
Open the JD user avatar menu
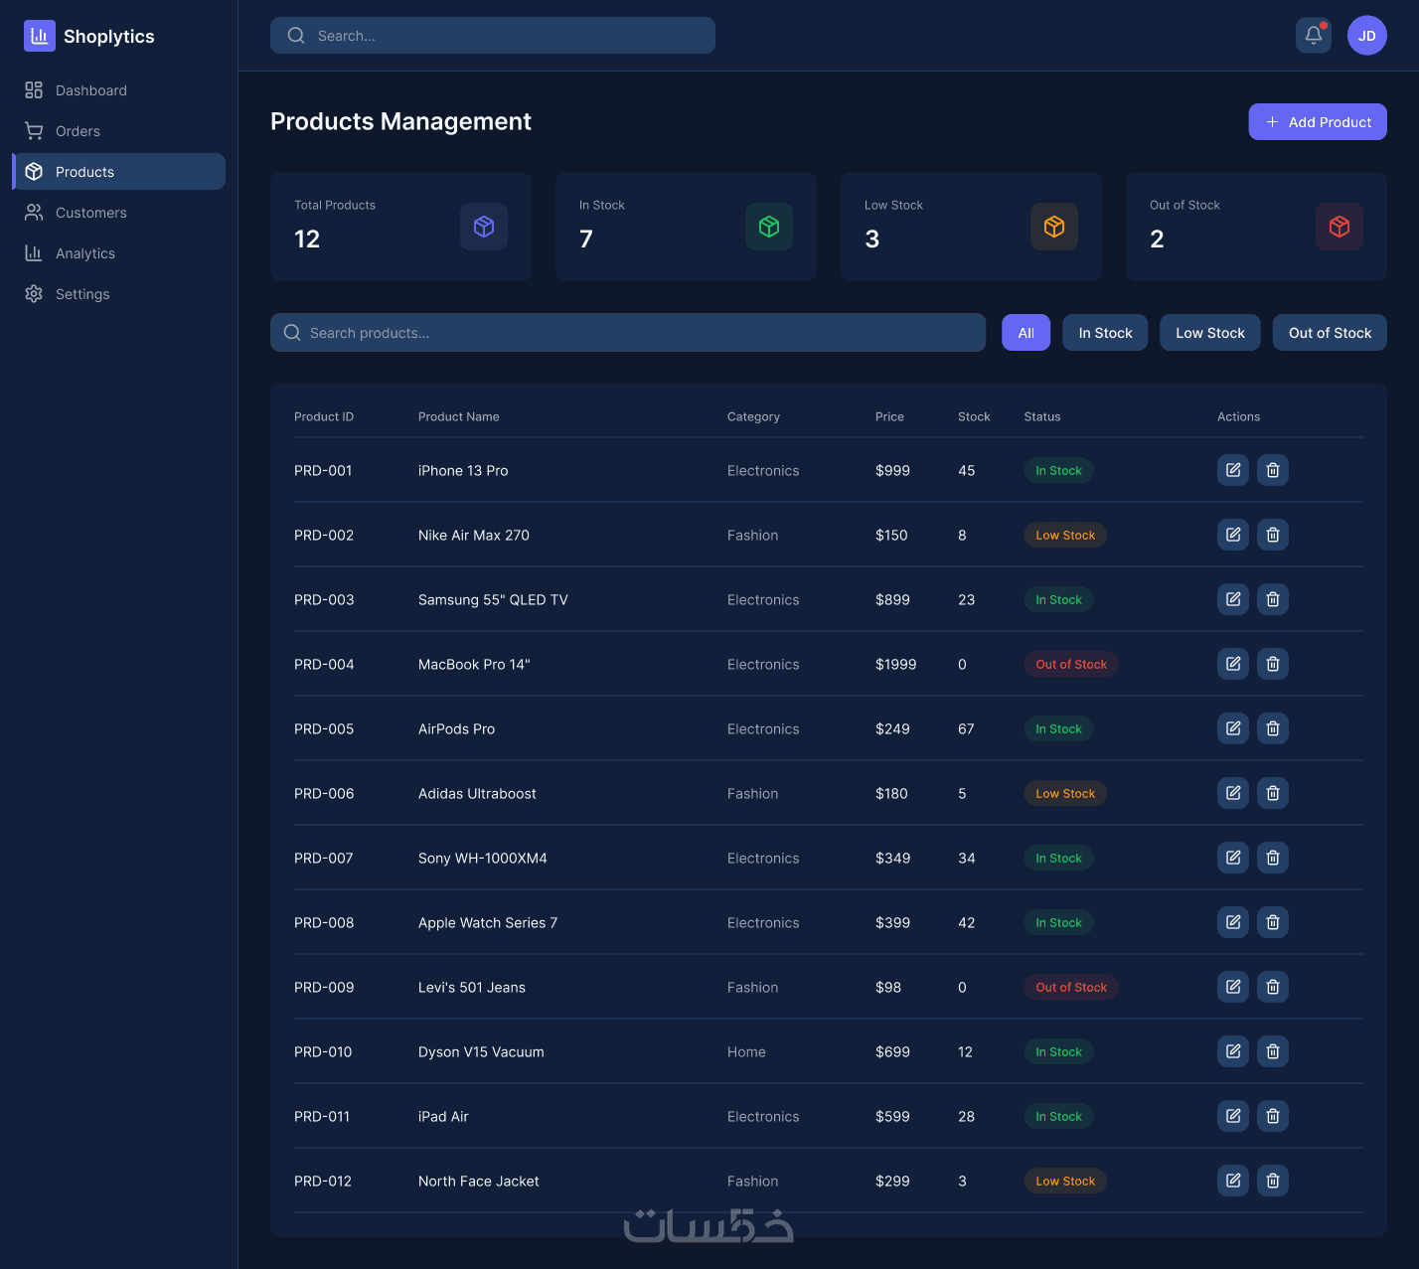pos(1367,36)
